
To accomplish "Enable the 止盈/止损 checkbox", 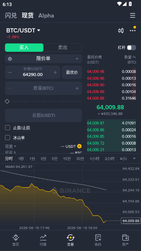I will click(x=8, y=127).
